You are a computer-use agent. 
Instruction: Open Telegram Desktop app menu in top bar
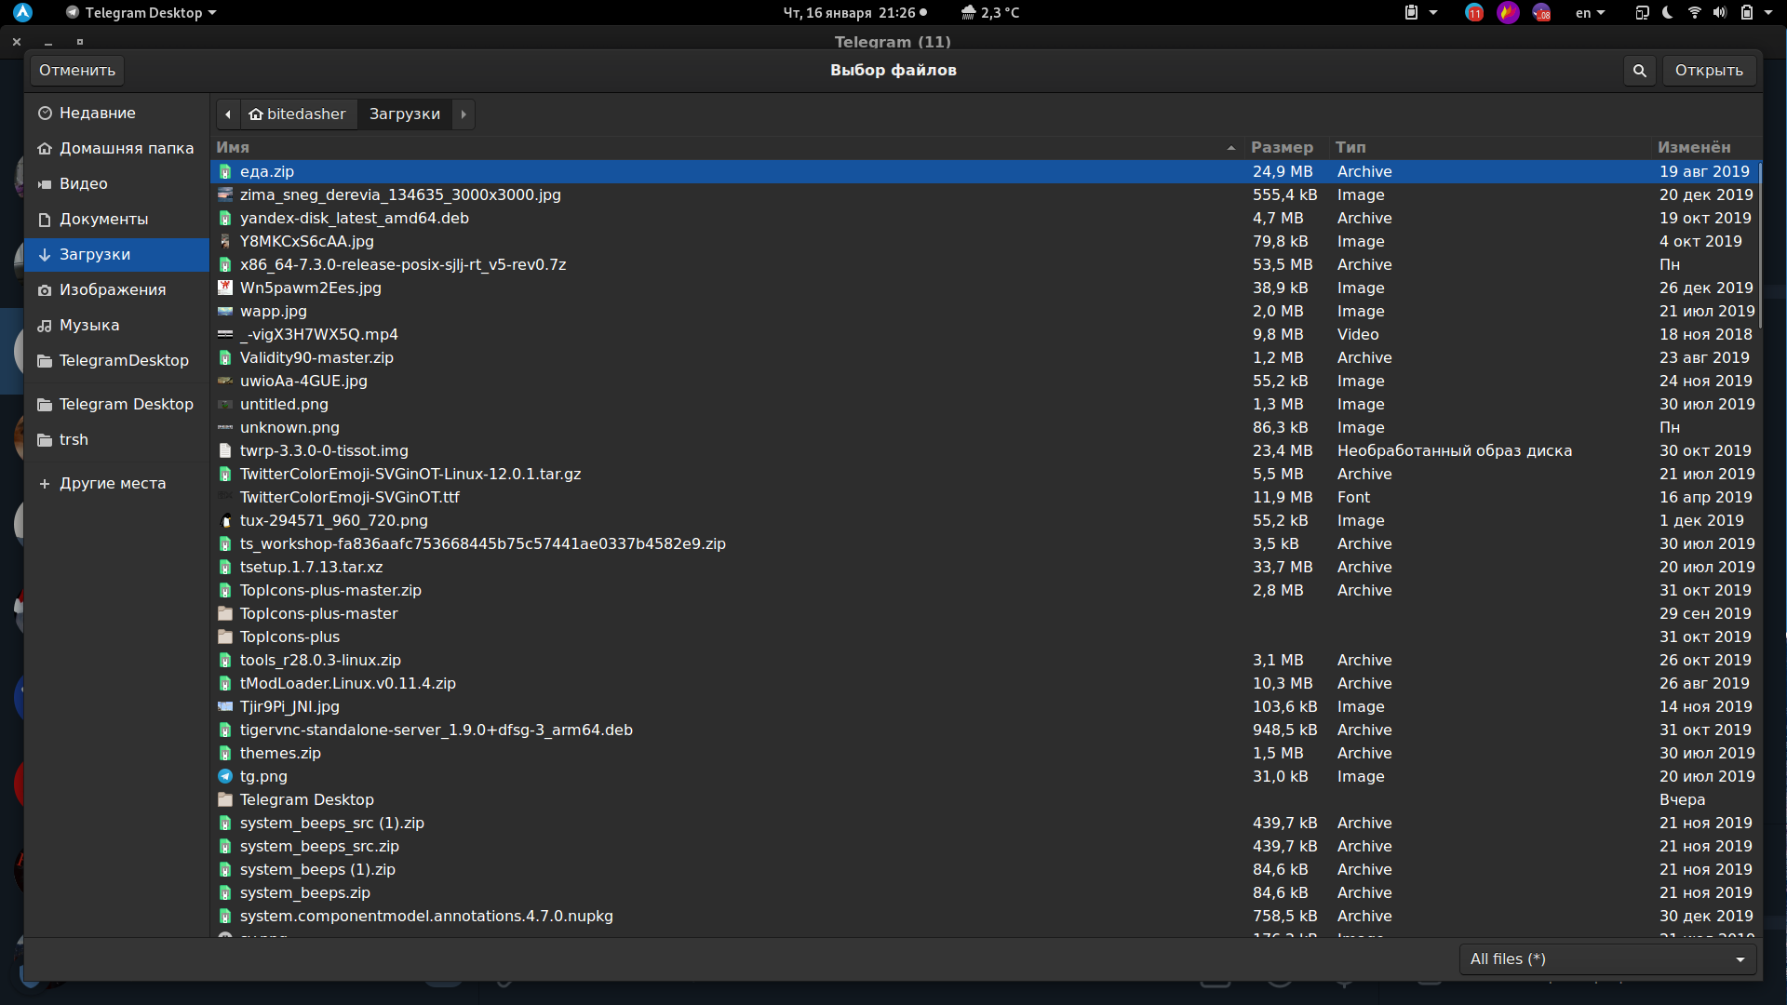point(141,13)
